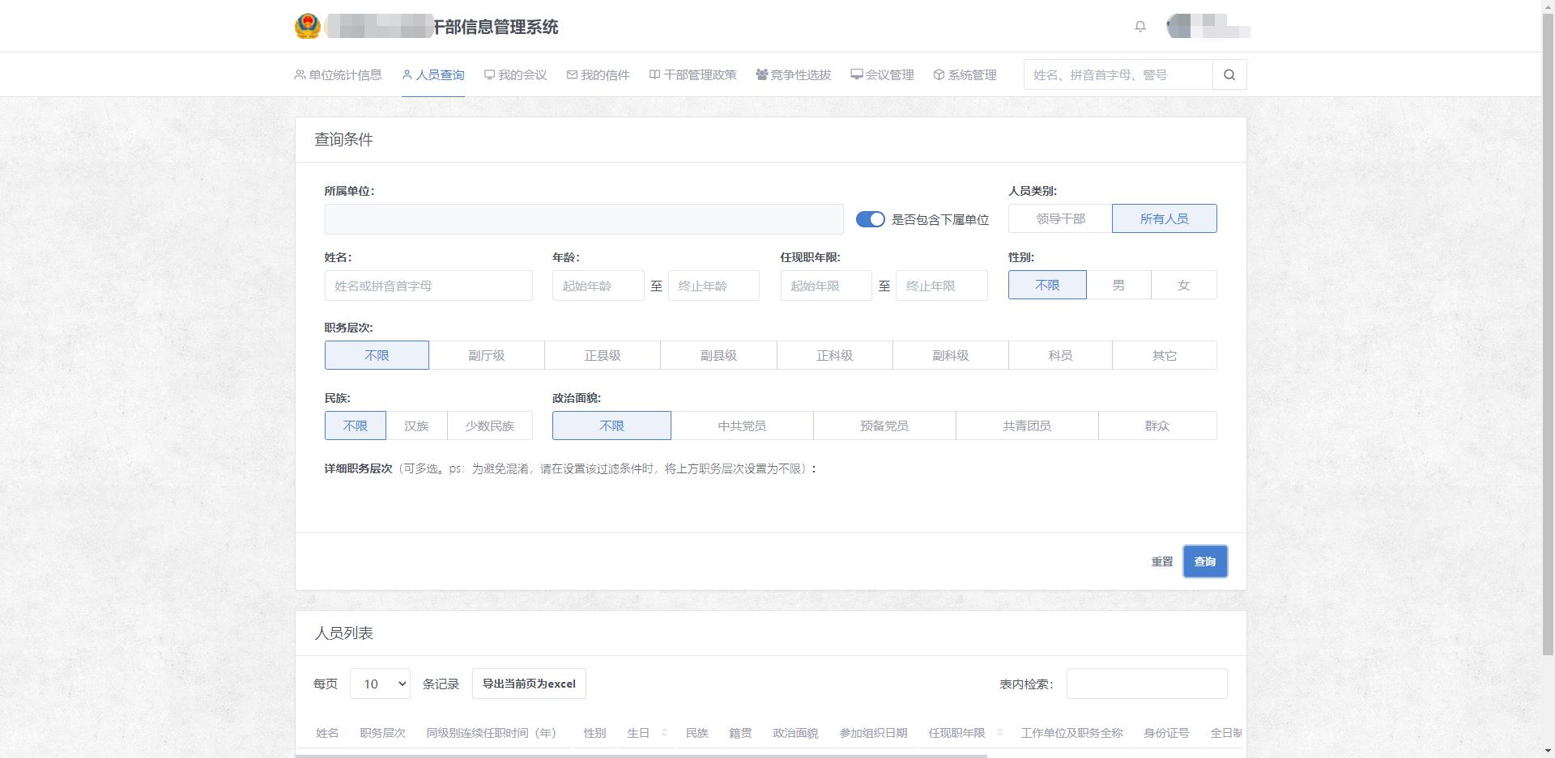Open 我的信件 mail menu item

click(x=598, y=75)
